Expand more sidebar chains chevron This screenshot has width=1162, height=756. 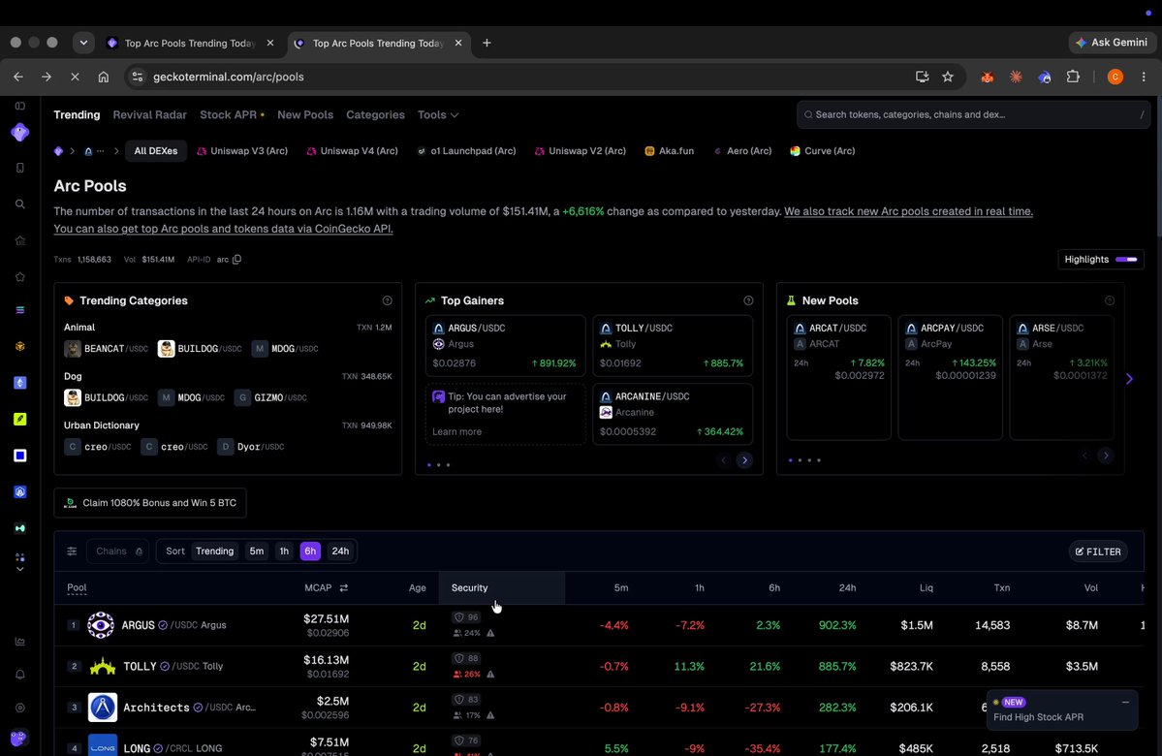click(x=20, y=569)
